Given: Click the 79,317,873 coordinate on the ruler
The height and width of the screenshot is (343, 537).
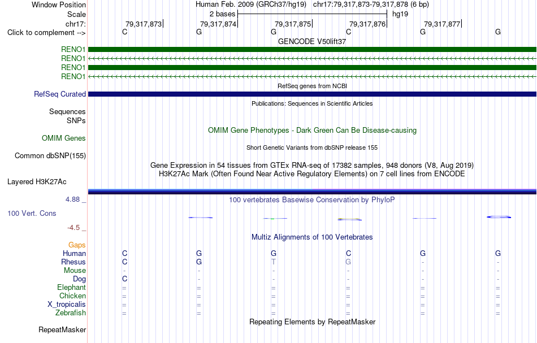Looking at the screenshot, I should click(x=144, y=24).
